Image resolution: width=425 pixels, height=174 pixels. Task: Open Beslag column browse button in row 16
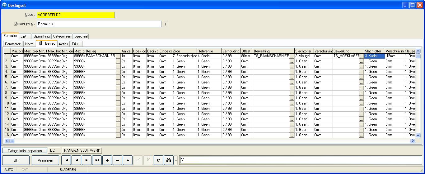[x=118, y=135]
